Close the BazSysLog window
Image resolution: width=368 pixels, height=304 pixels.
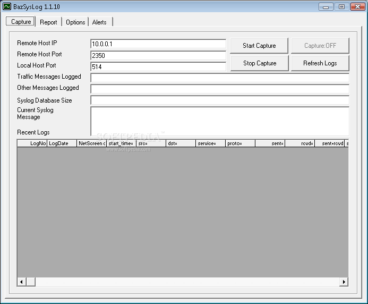click(x=358, y=7)
